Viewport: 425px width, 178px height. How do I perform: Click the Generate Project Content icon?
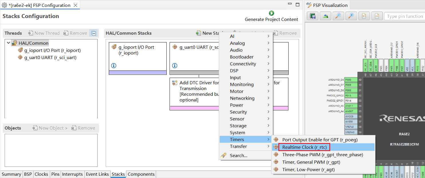tap(271, 13)
